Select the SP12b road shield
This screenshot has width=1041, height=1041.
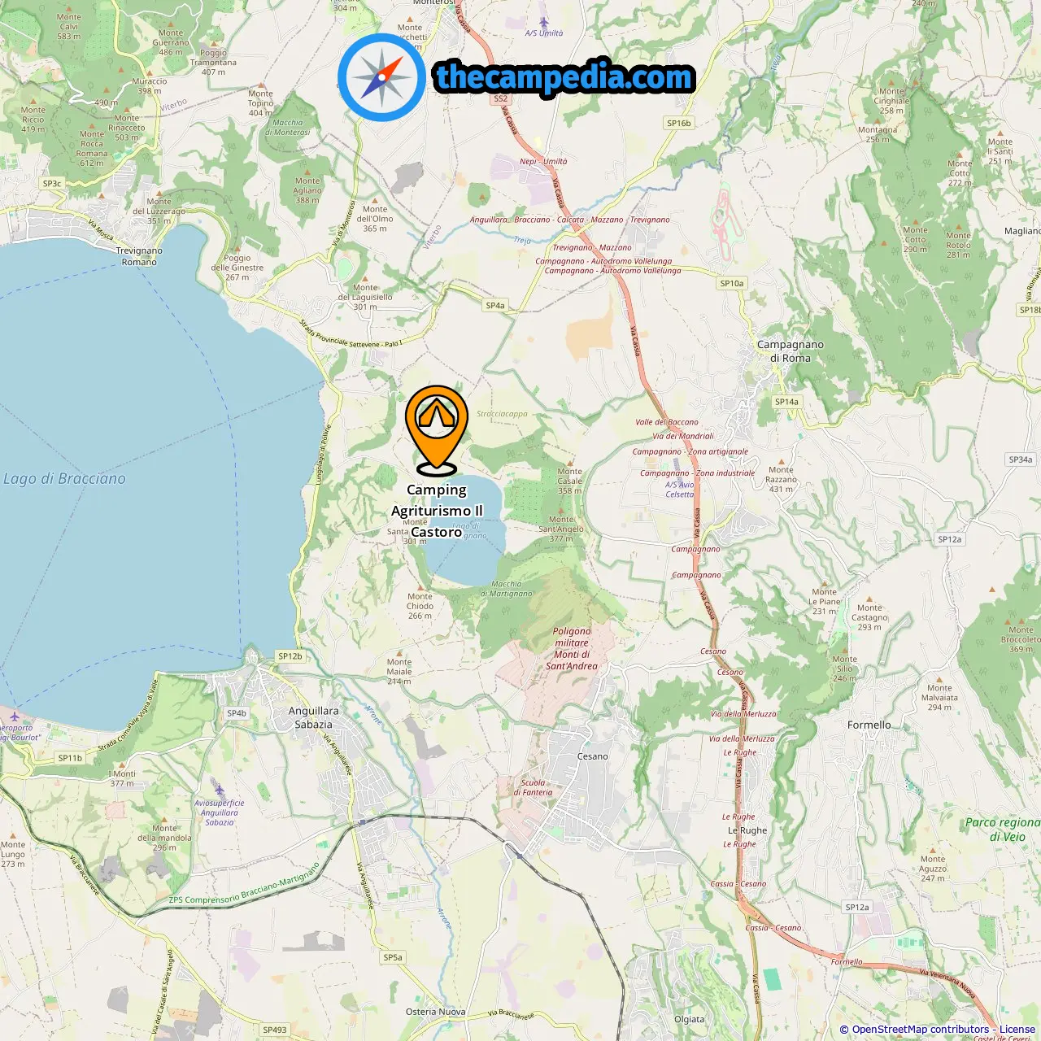(x=290, y=656)
